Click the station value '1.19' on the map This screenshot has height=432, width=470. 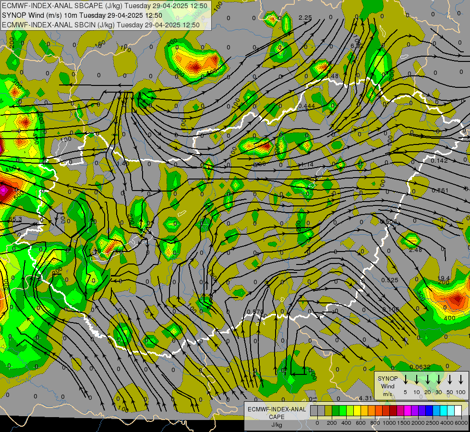pos(95,251)
